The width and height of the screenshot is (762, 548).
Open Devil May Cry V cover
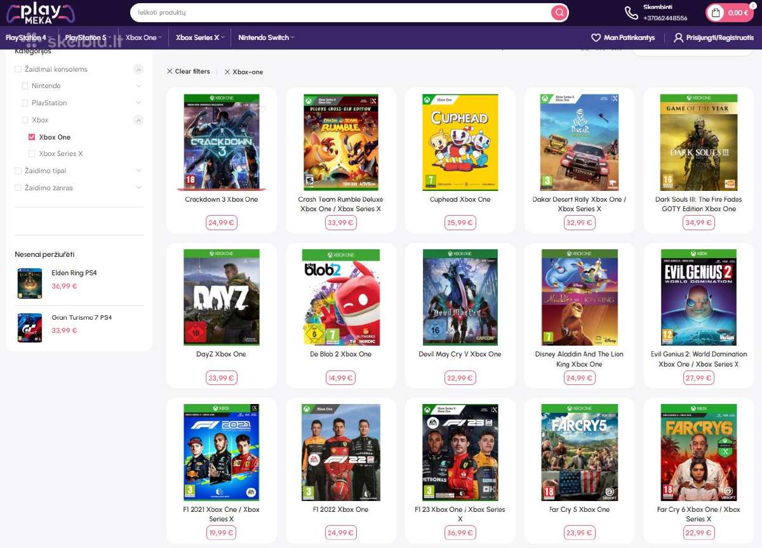point(460,297)
